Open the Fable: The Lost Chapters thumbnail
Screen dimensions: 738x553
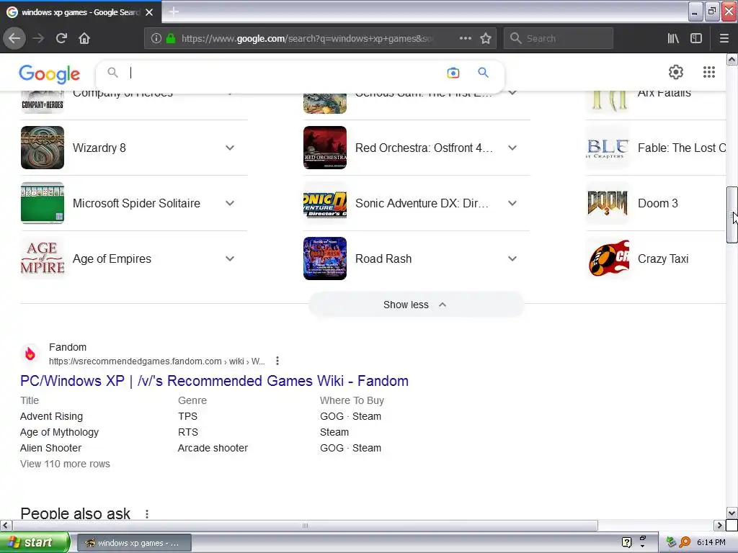[608, 148]
